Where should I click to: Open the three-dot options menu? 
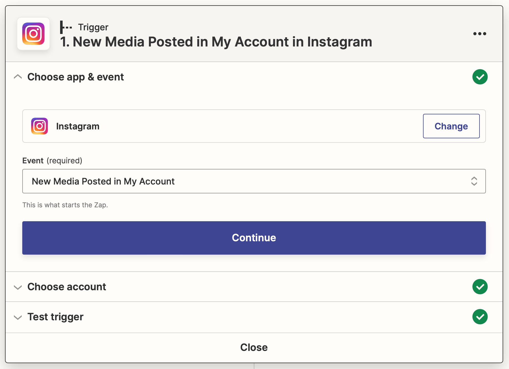click(x=480, y=34)
